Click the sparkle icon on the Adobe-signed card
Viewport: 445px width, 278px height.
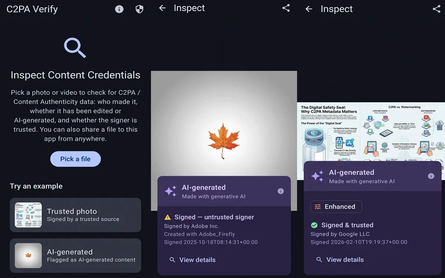[171, 191]
